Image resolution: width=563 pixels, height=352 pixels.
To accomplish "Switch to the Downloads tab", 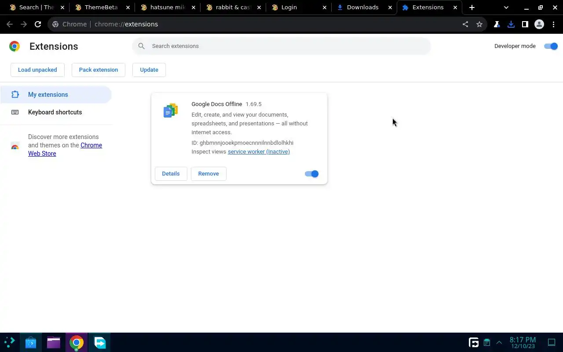I will tap(364, 7).
